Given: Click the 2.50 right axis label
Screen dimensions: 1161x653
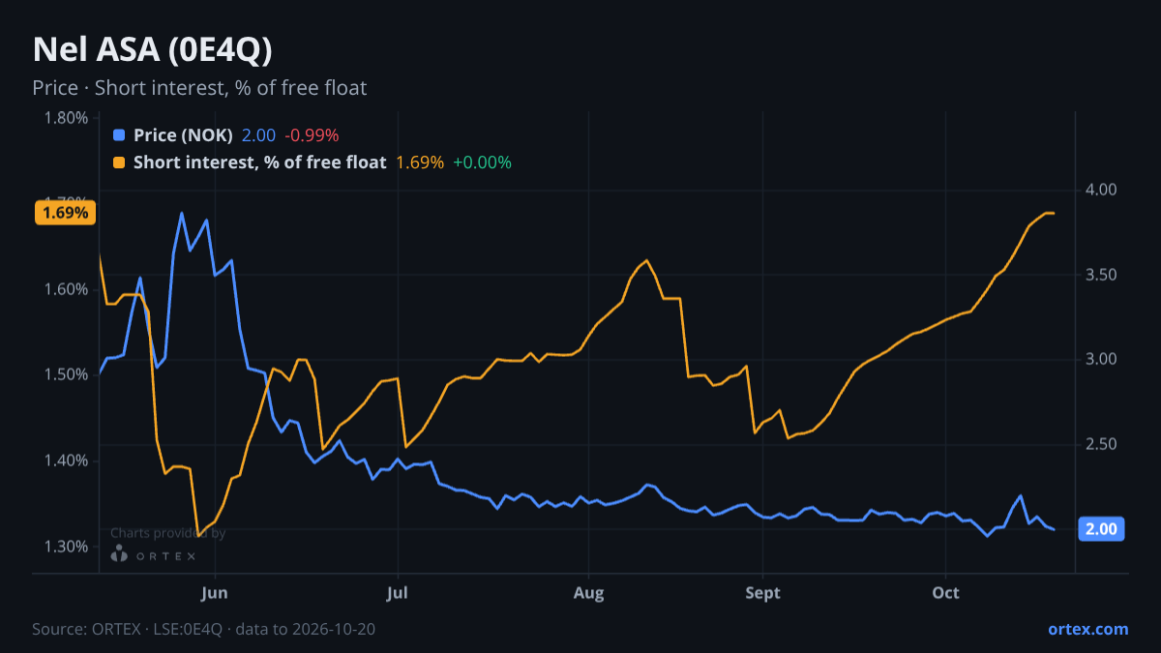Looking at the screenshot, I should (1101, 444).
